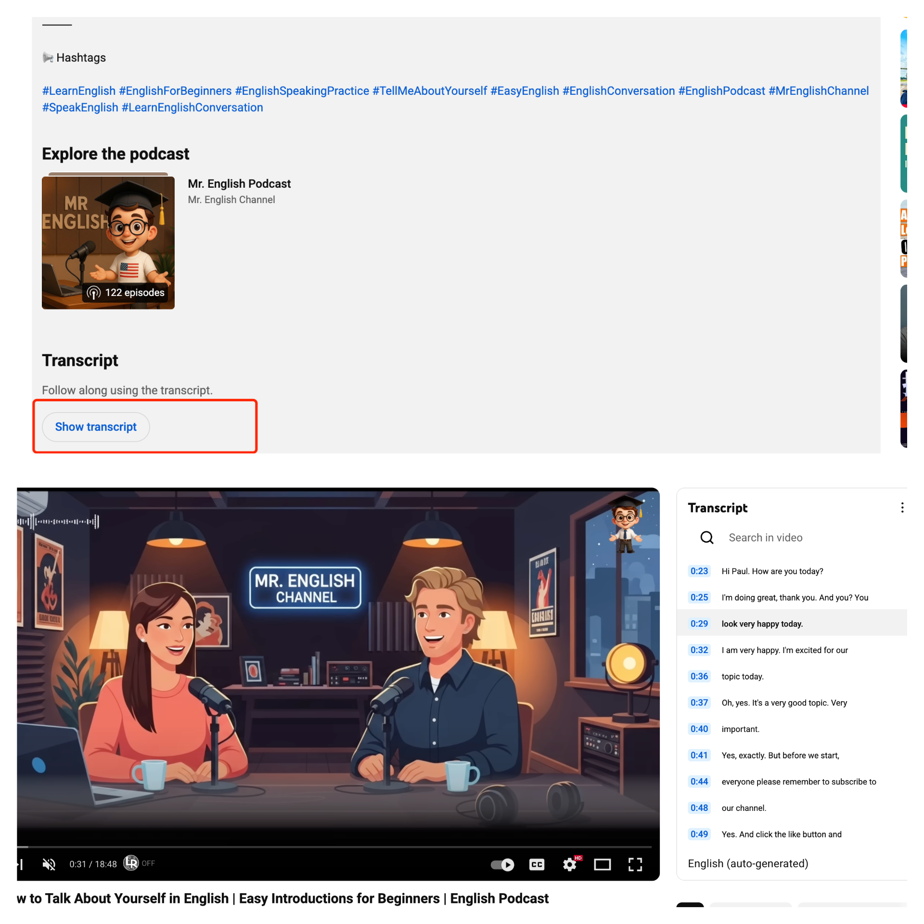Click the Show transcript button
This screenshot has width=924, height=924.
coord(96,427)
